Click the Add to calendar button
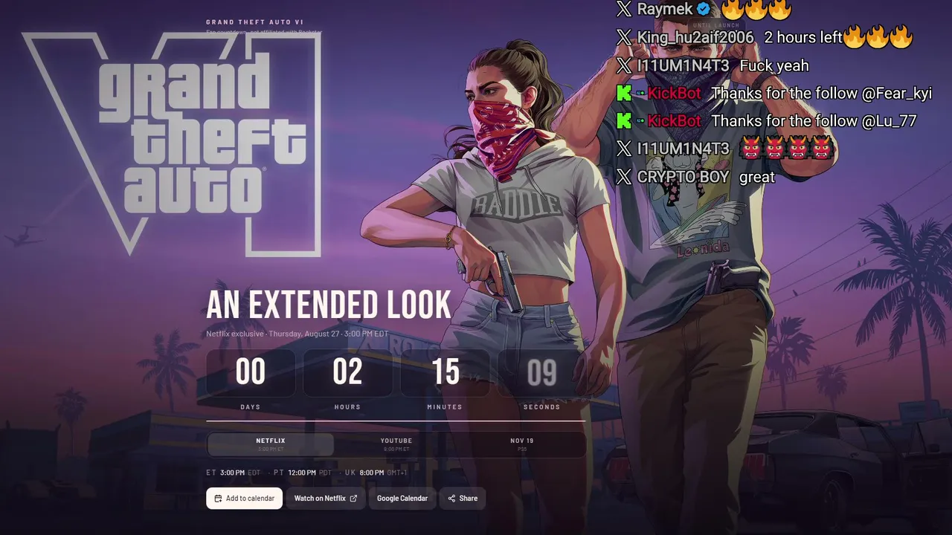952x535 pixels. (244, 499)
